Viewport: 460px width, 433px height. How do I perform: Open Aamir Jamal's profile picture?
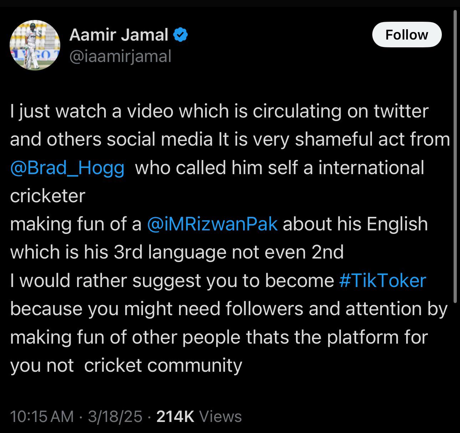click(34, 45)
